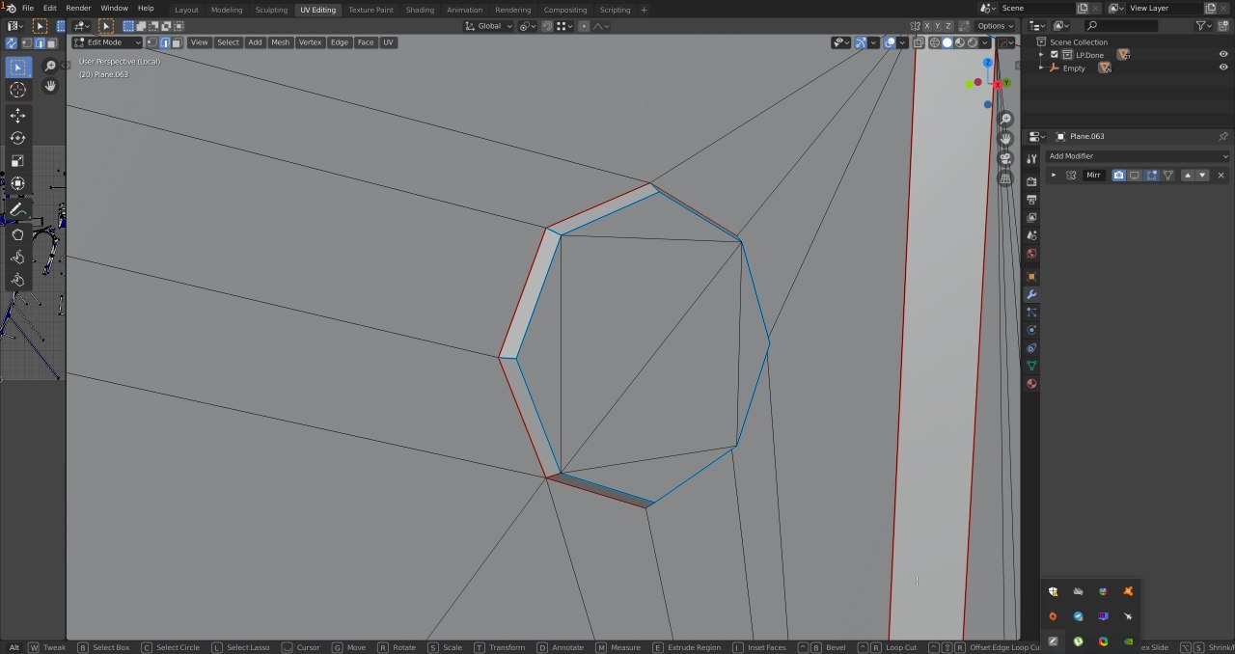
Task: Move Mirror modifier down
Action: tap(1202, 176)
